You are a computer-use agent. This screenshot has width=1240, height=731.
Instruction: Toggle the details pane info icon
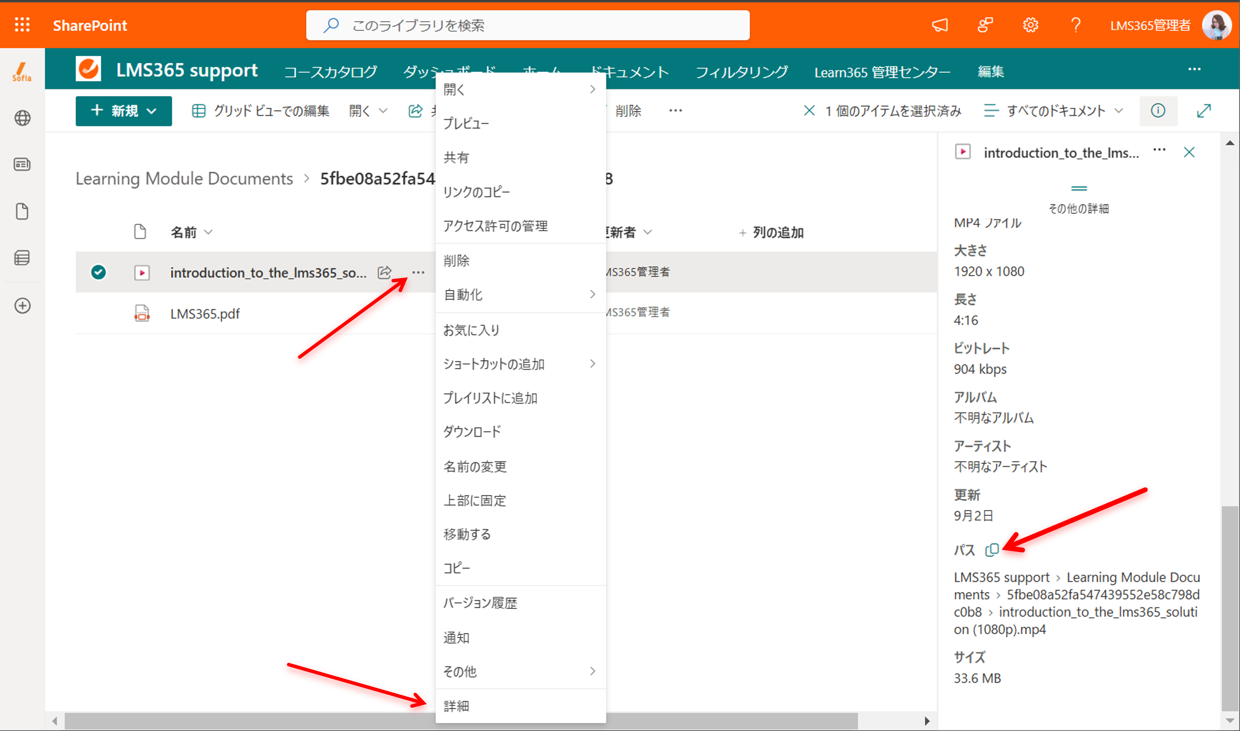(1158, 110)
